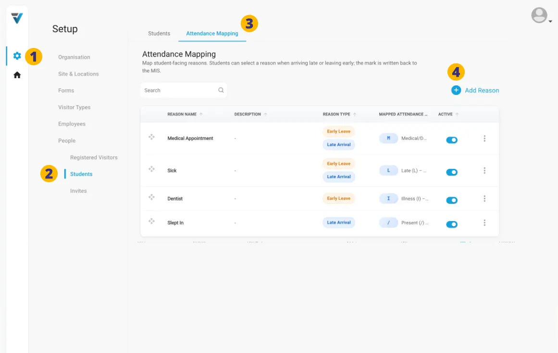Disable the Slept In active toggle
558x353 pixels.
pyautogui.click(x=452, y=224)
